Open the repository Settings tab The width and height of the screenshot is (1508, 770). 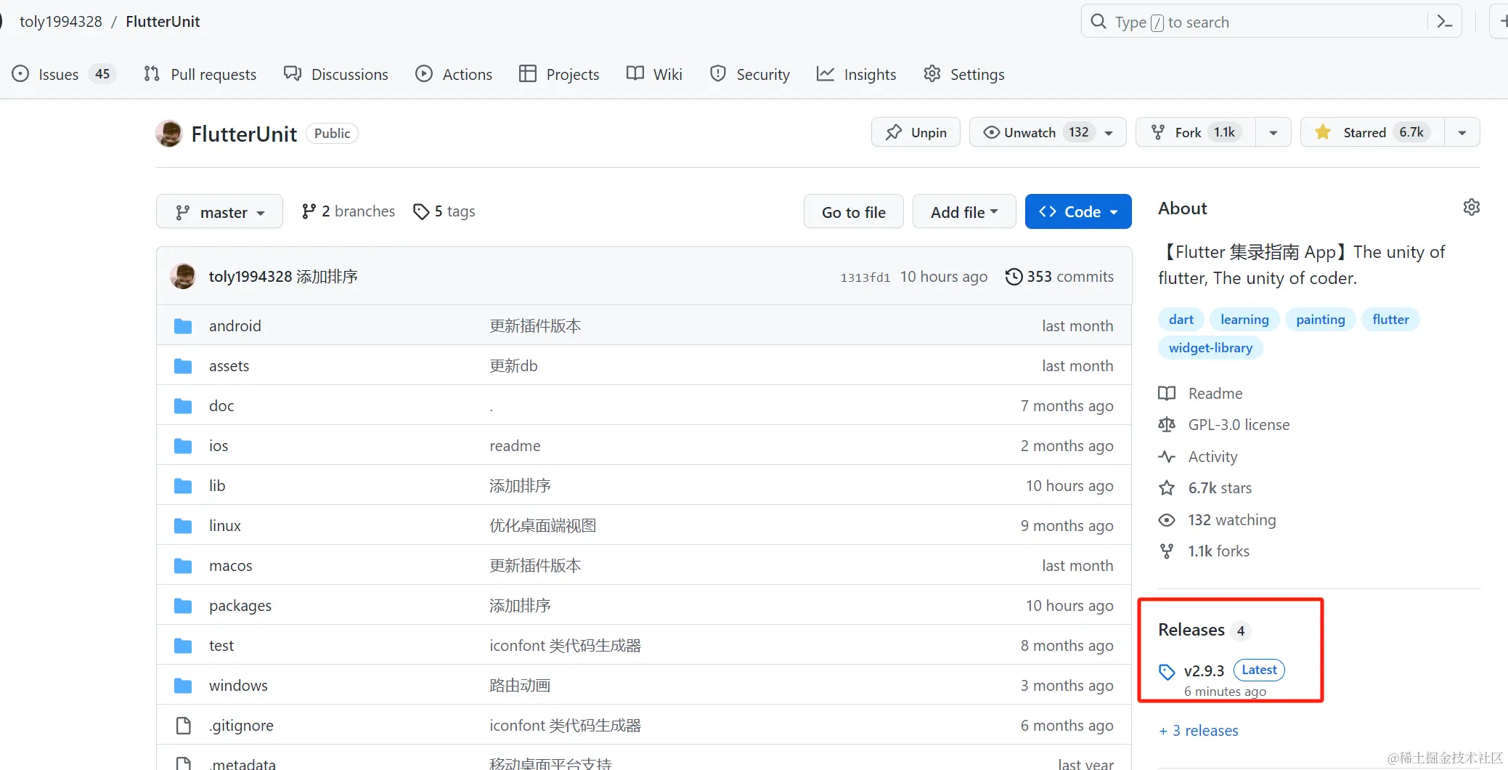[964, 74]
